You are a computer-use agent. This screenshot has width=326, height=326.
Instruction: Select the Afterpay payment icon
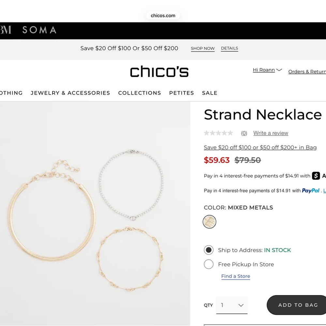(x=316, y=176)
